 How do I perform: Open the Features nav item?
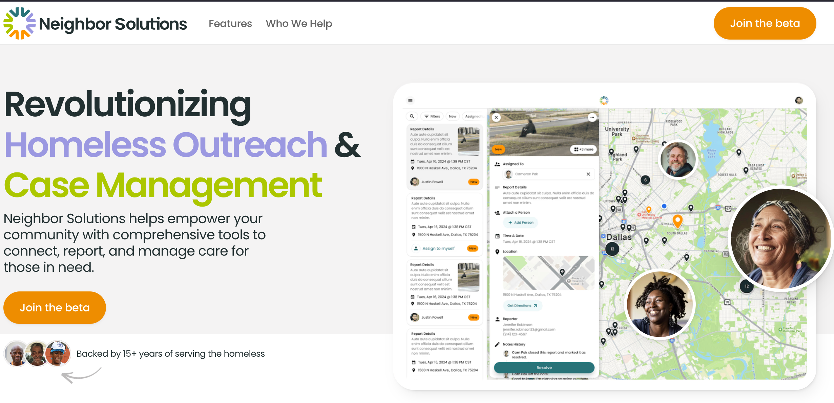pyautogui.click(x=230, y=24)
